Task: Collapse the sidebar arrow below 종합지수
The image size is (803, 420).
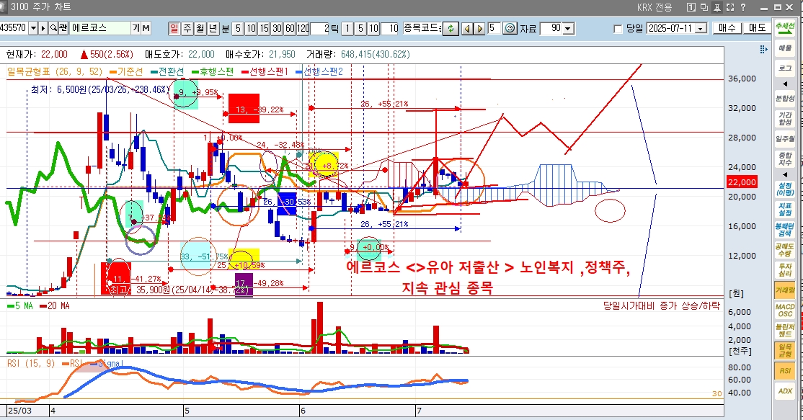Action: point(785,174)
